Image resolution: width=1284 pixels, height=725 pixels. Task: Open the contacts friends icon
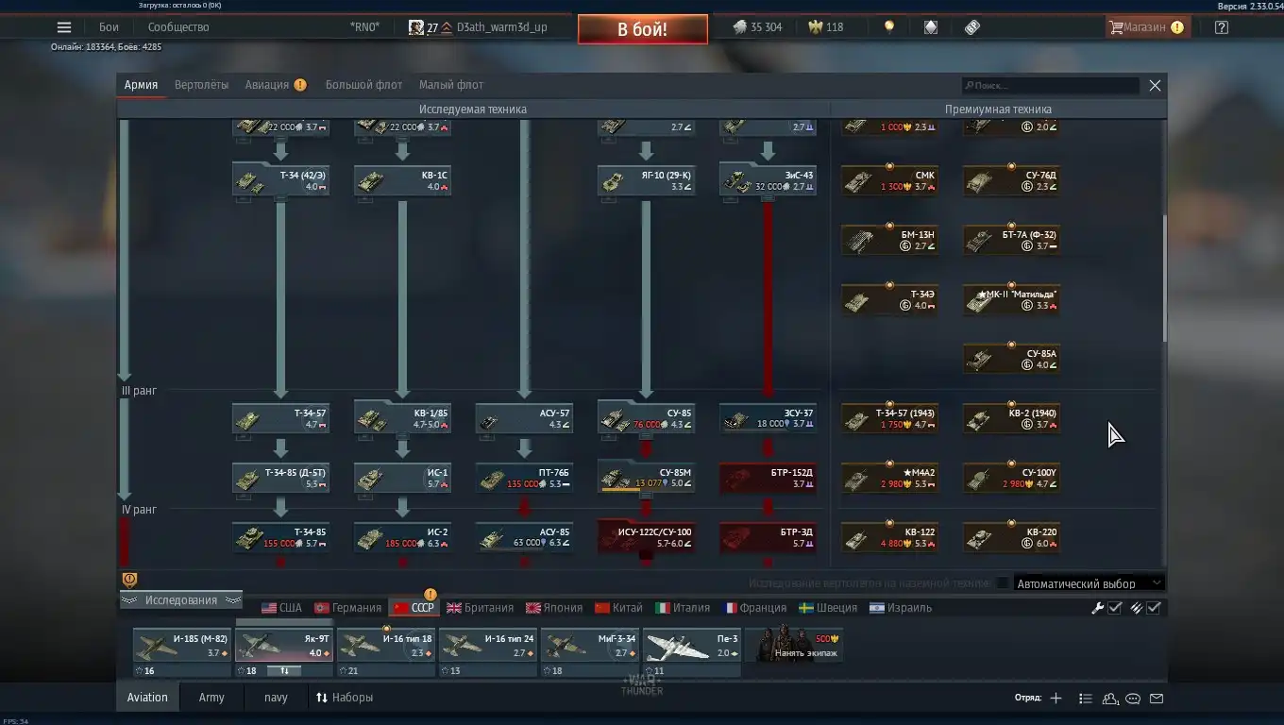tap(1110, 699)
